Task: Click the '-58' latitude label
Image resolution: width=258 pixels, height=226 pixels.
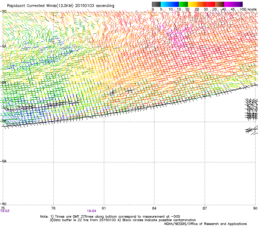Action: click(x=3, y=161)
